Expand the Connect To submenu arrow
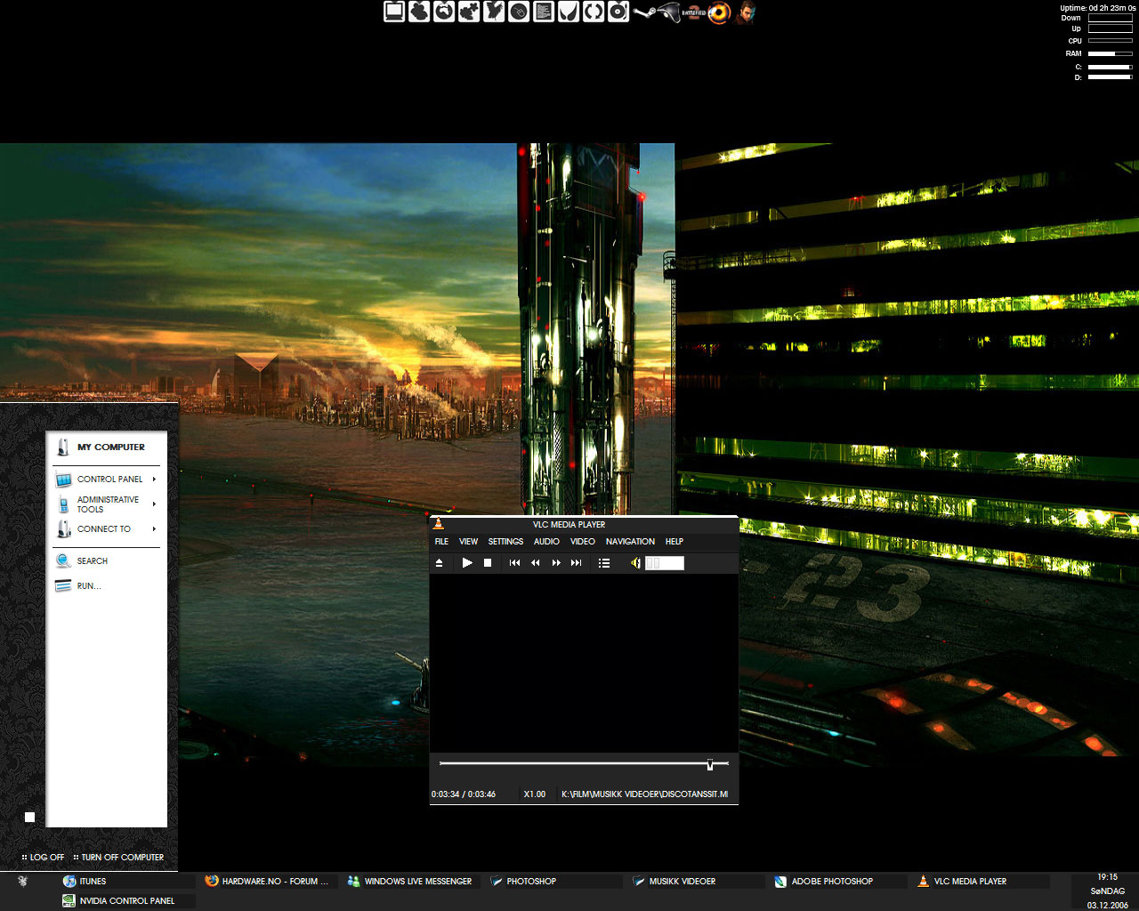 [154, 529]
